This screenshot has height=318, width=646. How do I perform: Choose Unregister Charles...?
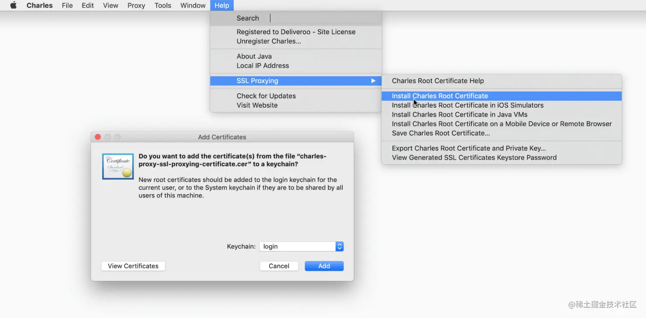point(296,41)
